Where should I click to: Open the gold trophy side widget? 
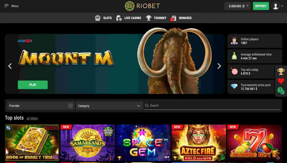click(281, 71)
